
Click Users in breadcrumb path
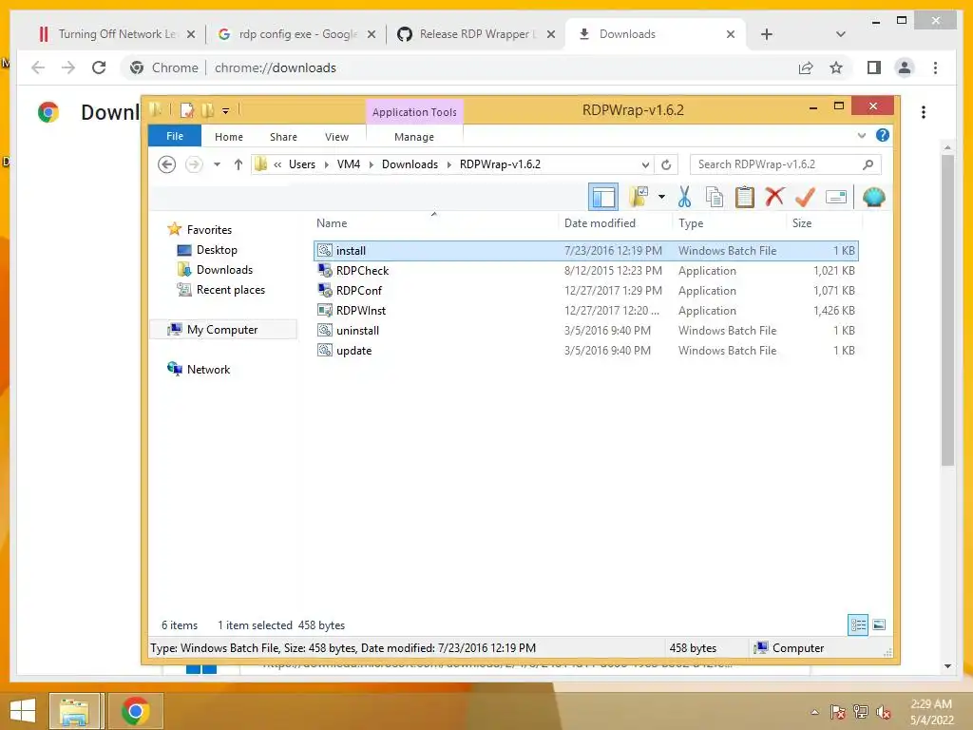coord(301,164)
